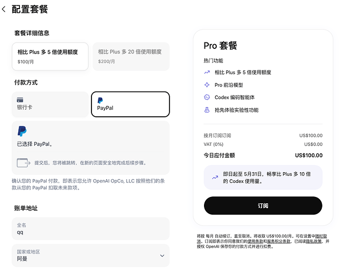Open the 使用条款 link

pos(256,241)
